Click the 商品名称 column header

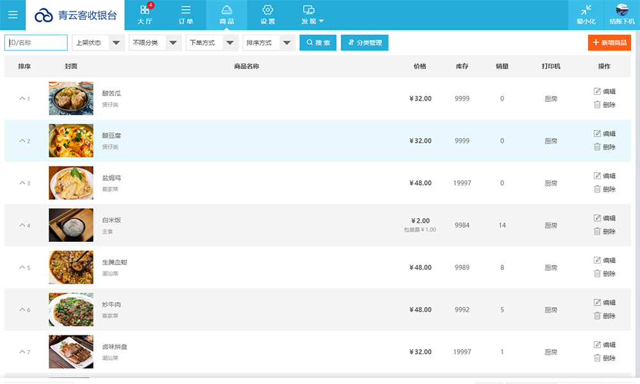[246, 66]
